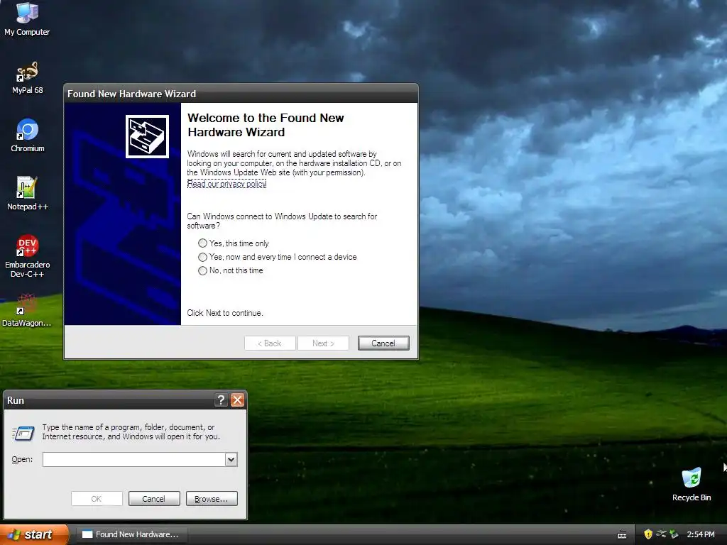Click the Back button in wizard

point(270,343)
